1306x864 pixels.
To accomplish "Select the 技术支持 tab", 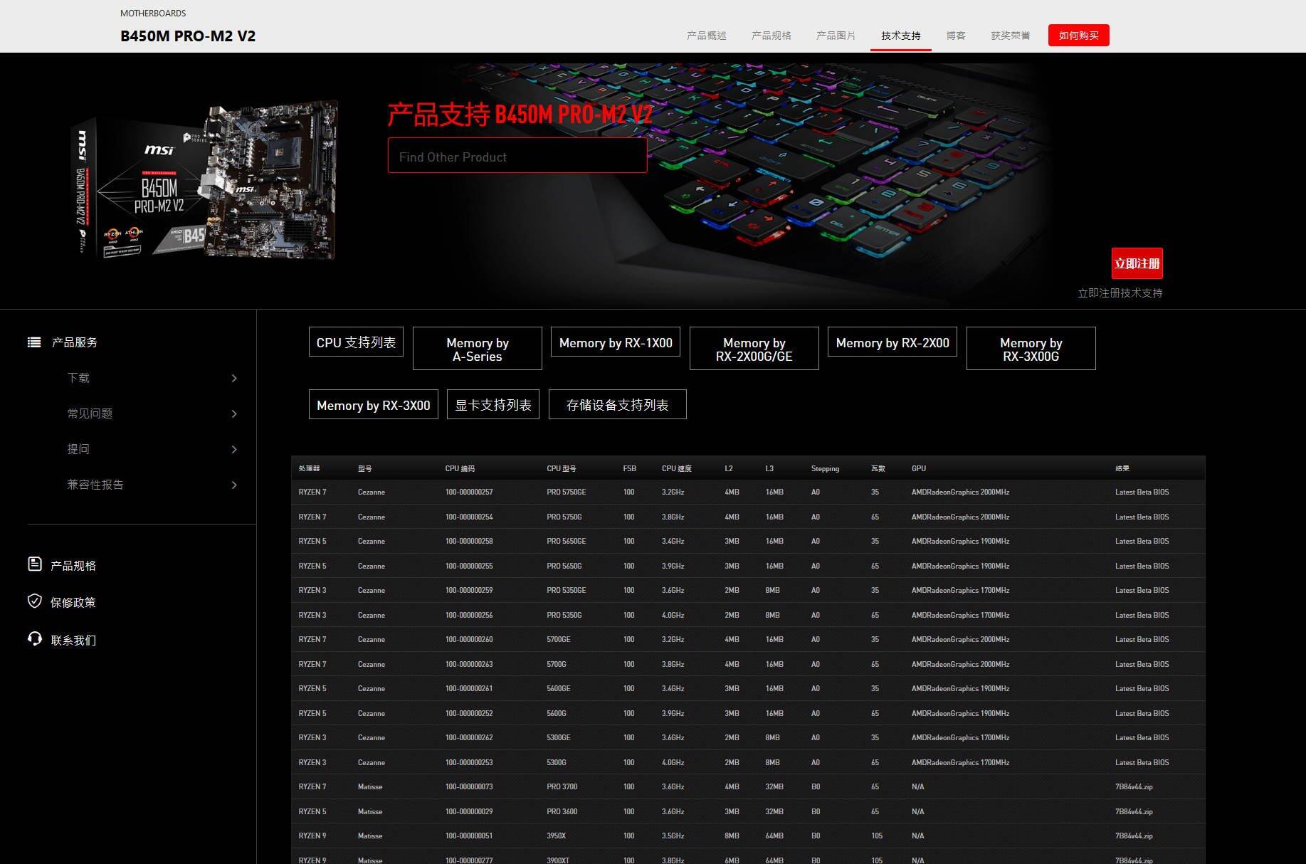I will [x=900, y=36].
